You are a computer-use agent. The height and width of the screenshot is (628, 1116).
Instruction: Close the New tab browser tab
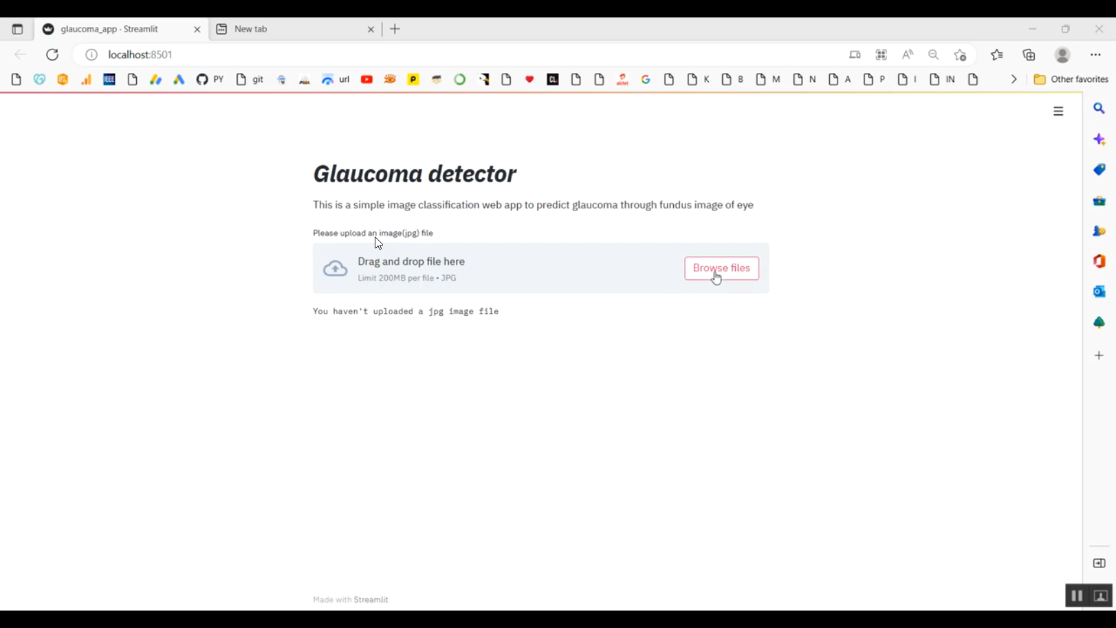coord(371,30)
